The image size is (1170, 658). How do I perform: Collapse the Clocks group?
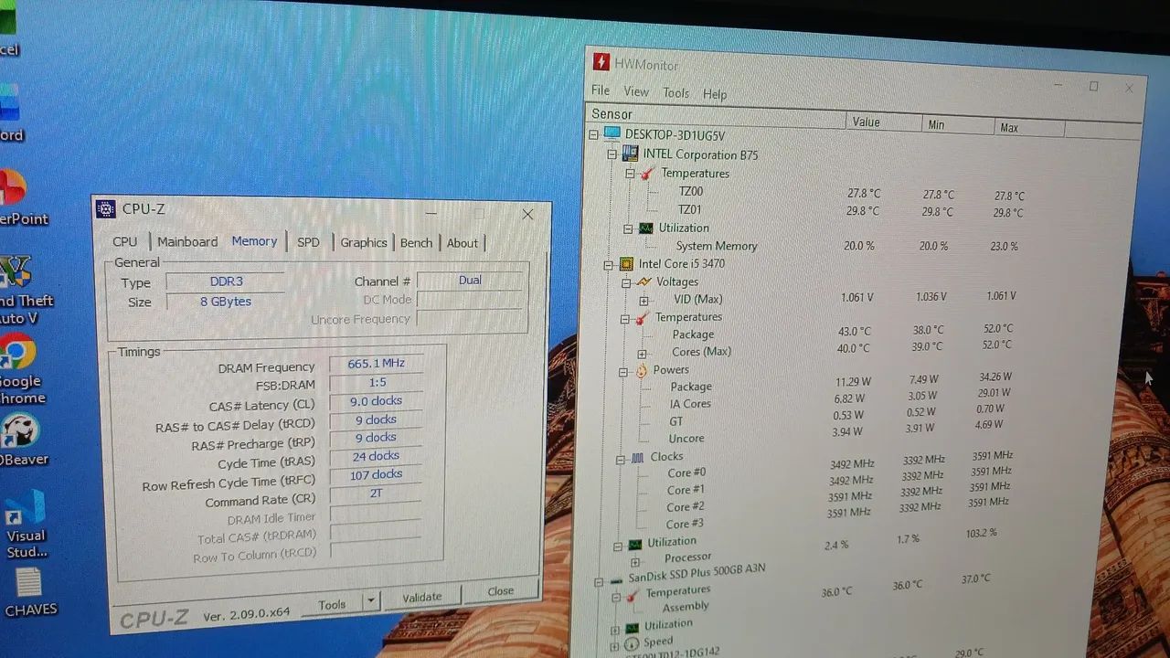[x=621, y=459]
